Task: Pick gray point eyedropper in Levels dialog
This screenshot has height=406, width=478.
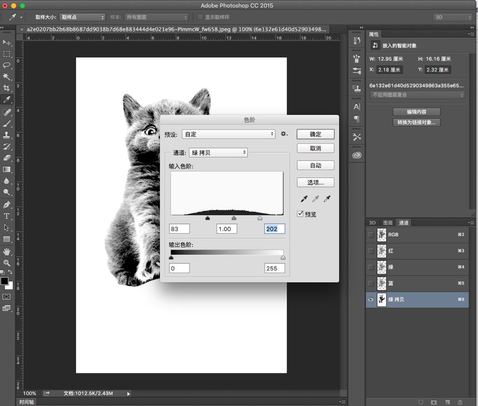Action: click(315, 199)
